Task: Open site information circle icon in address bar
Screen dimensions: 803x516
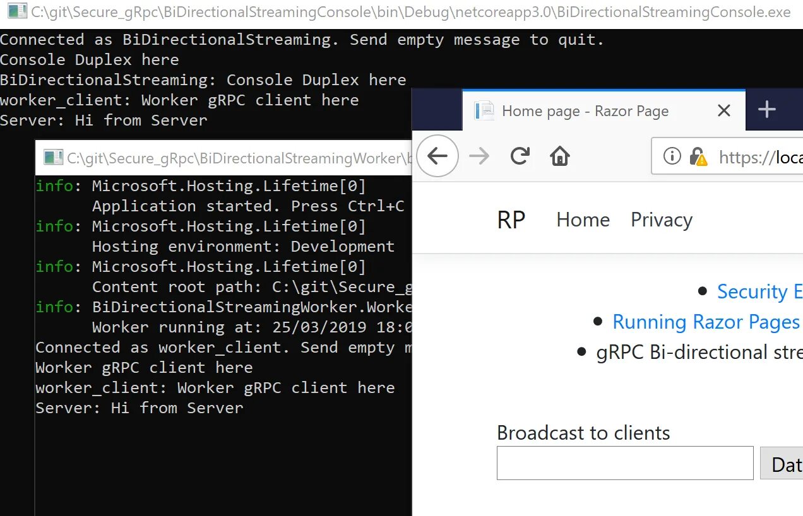Action: pos(672,156)
